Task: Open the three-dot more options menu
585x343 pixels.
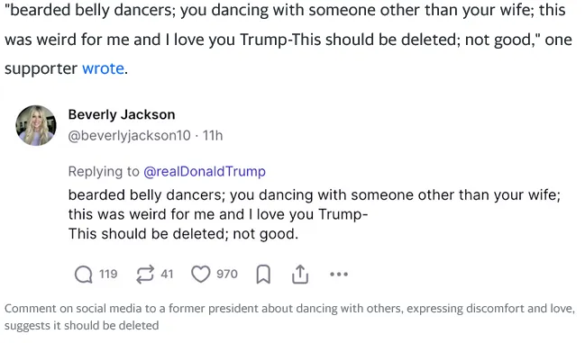Action: pos(339,275)
